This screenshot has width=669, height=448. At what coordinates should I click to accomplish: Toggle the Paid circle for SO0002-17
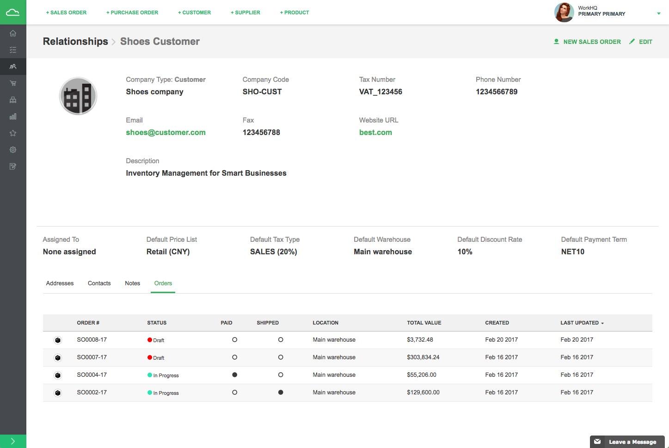pos(234,393)
